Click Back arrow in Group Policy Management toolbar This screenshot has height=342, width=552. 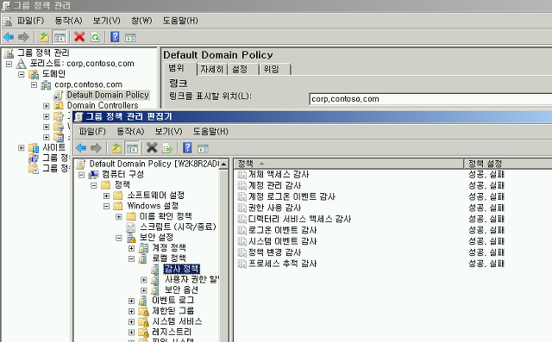[9, 37]
